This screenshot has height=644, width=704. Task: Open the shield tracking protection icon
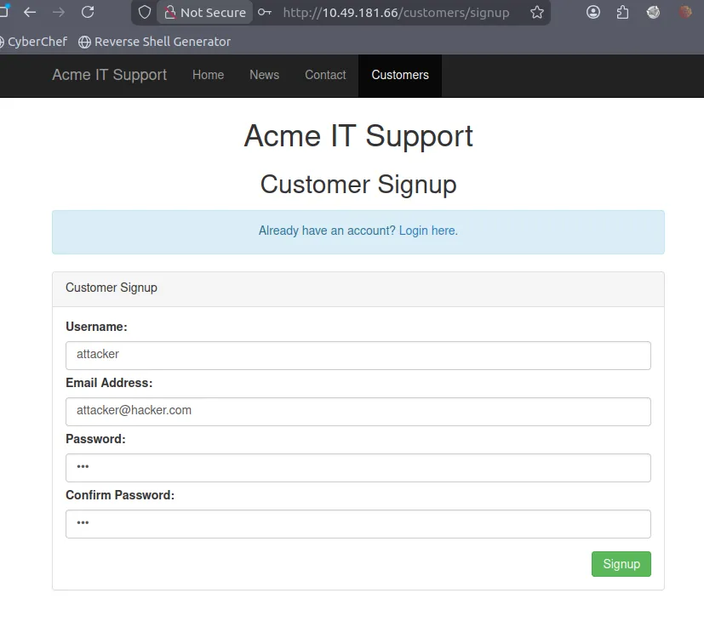[145, 13]
